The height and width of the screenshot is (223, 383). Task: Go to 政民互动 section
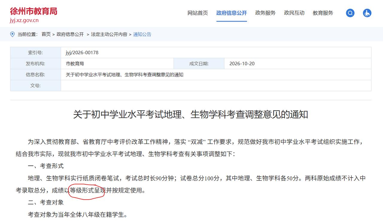pos(294,13)
